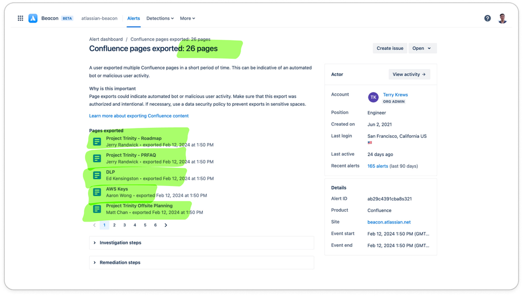Click the DLP page title
Viewport: 523px width, 296px height.
111,172
